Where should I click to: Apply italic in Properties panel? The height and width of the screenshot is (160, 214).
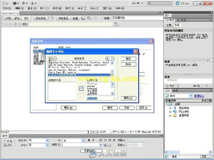pyautogui.click(x=93, y=140)
